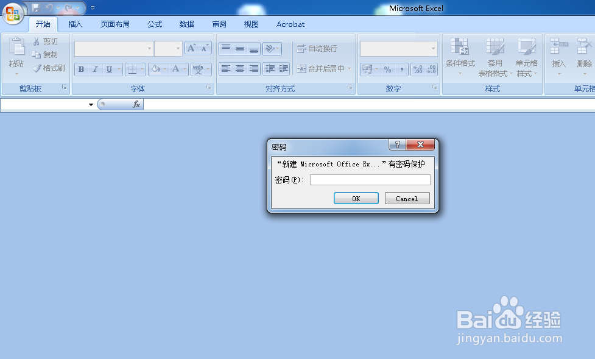Screen dimensions: 595x359
Task: Toggle Align Text Left button
Action: 226,69
